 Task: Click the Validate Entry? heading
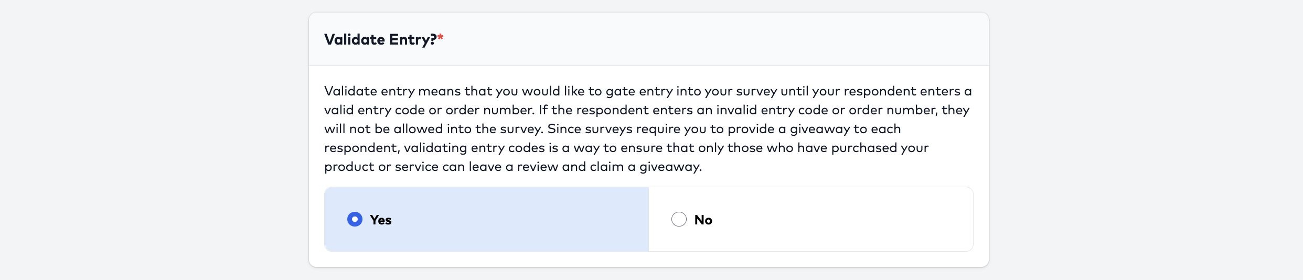380,40
